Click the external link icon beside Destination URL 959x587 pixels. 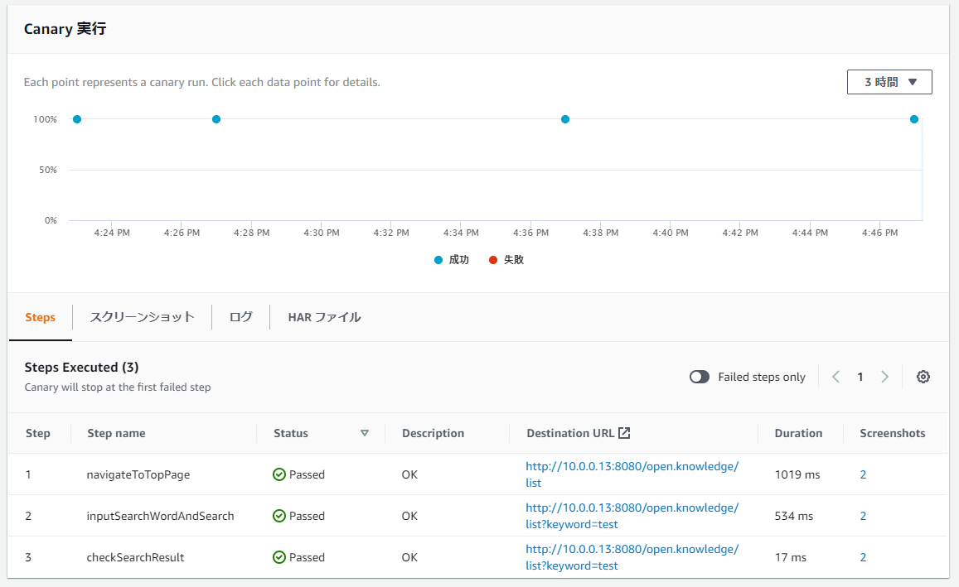624,433
